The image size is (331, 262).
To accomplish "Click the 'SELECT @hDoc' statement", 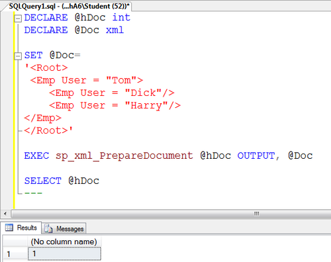I will pos(62,181).
